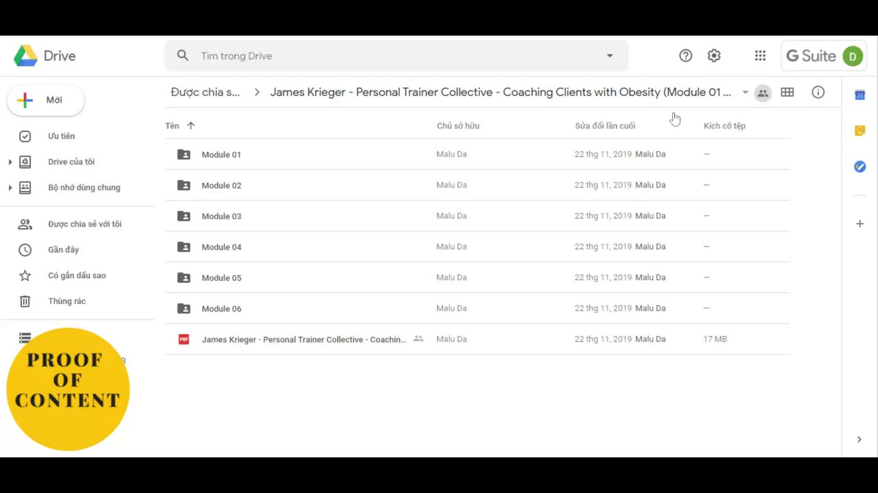
Task: Open the Settings gear icon
Action: [714, 55]
